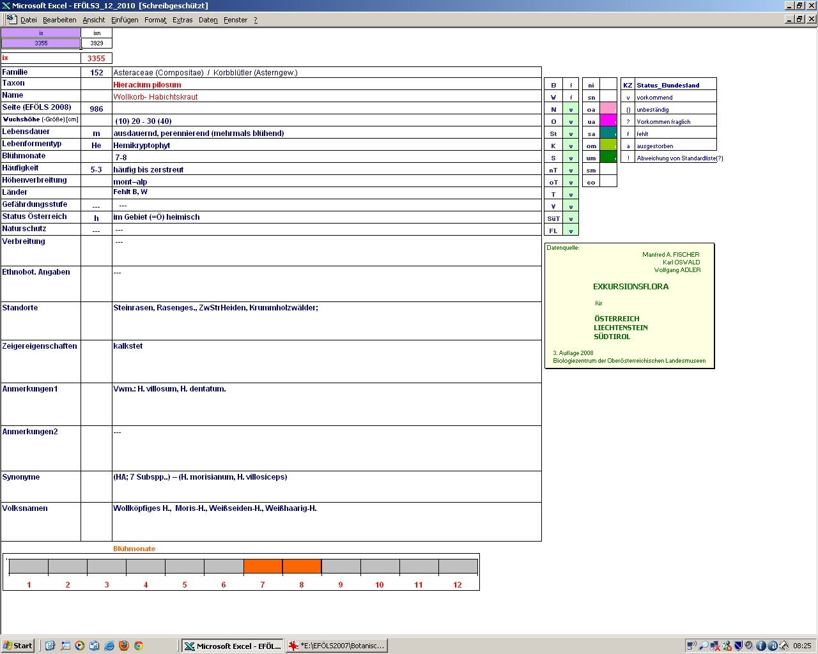Click the Familie number 152 cell
Viewport: 818px width, 654px height.
[x=96, y=73]
